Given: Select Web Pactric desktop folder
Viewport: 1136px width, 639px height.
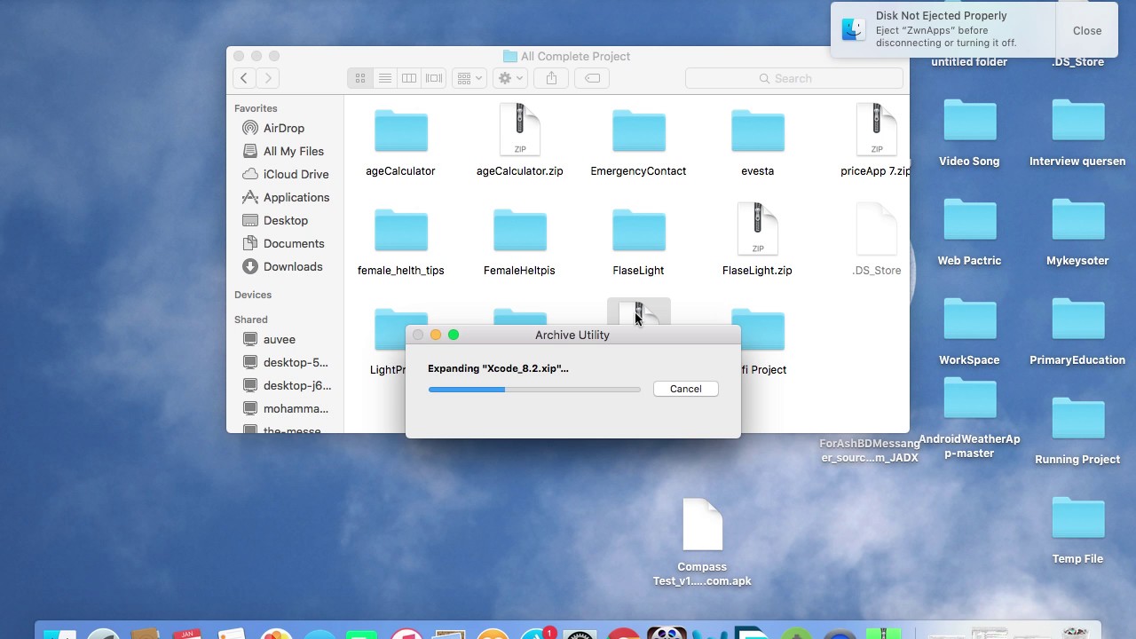Looking at the screenshot, I should pos(969,219).
